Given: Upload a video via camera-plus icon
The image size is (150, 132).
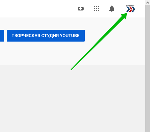Looking at the screenshot, I should coord(81,9).
